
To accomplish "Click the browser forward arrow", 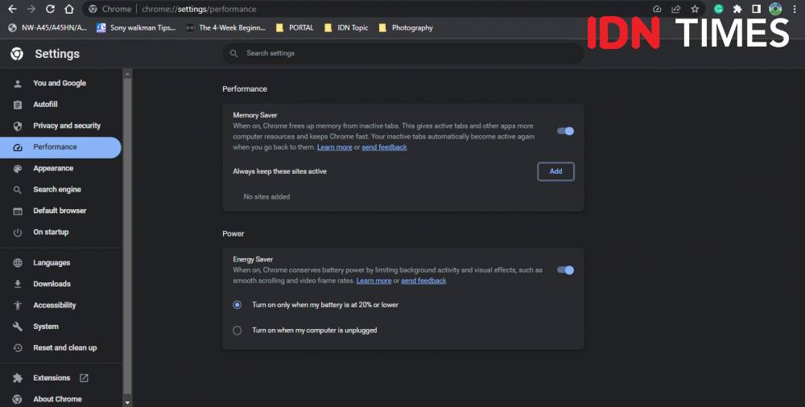I will (x=31, y=9).
